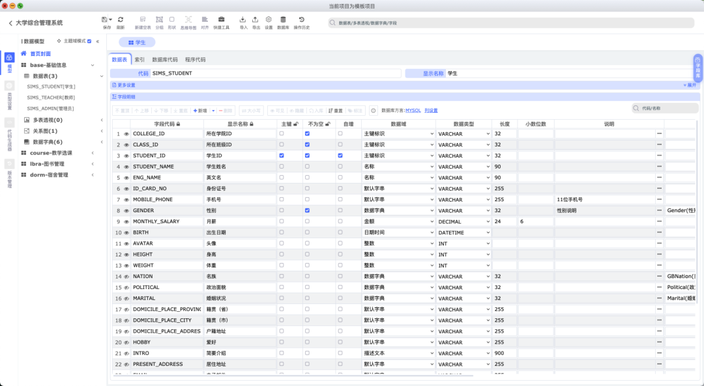Collapse the data model panel with double-arrow icon
The height and width of the screenshot is (386, 704).
97,41
